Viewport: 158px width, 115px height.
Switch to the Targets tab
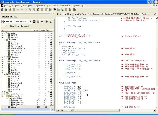[x=24, y=26]
